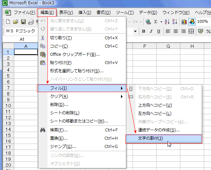Select Fill Left (左方向へコピー)
Screen dimensions: 211x170
point(164,114)
